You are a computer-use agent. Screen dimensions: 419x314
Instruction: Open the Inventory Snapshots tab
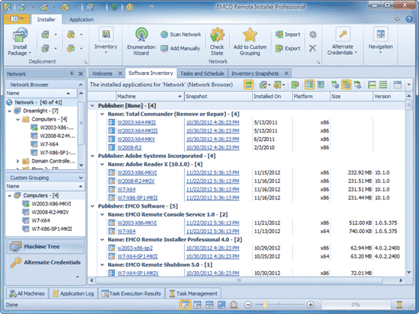(255, 73)
